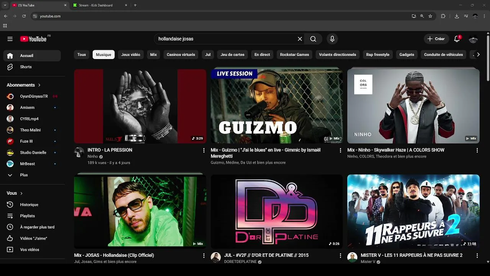Image resolution: width=490 pixels, height=276 pixels.
Task: Open options for Ninho Skywalker Haze mix
Action: pos(477,151)
